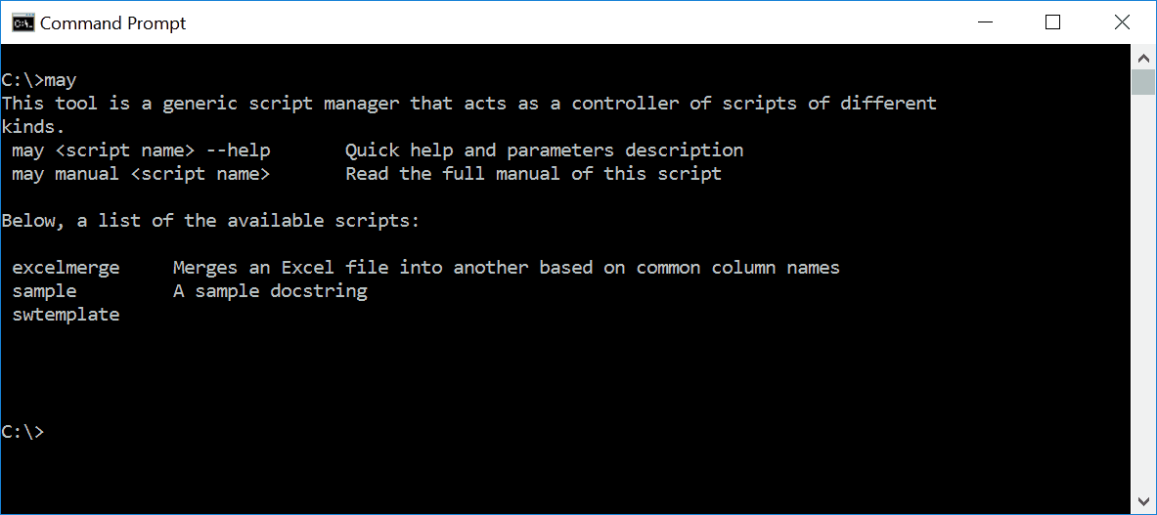The height and width of the screenshot is (515, 1157).
Task: Click the empty scrollbar track below the thumb
Action: click(x=1142, y=293)
